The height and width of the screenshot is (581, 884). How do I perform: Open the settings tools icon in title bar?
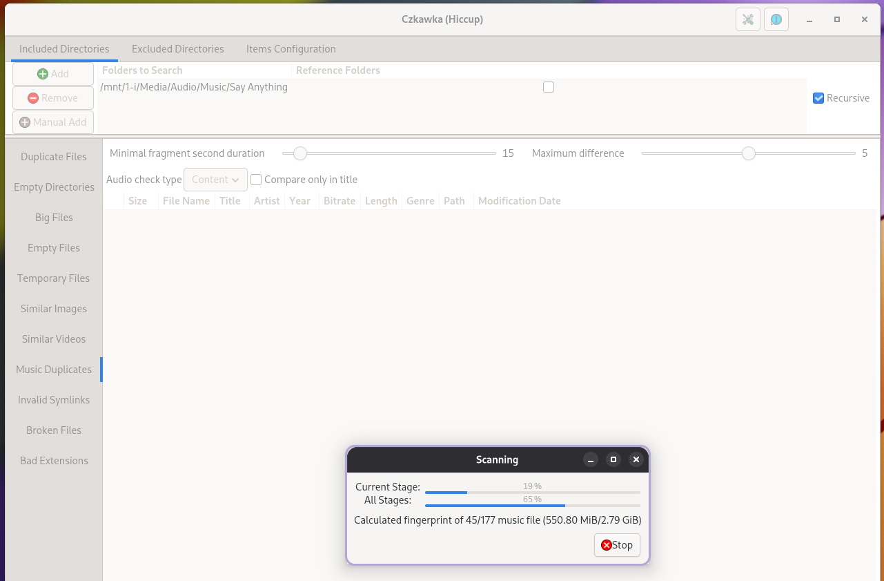[747, 19]
